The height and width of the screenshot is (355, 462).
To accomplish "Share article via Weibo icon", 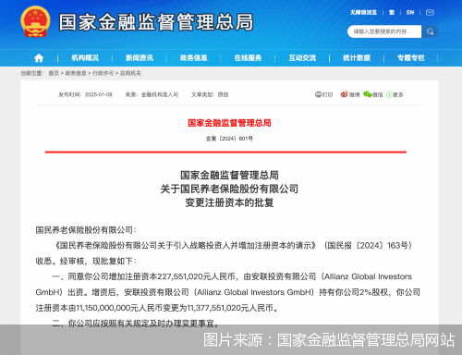I will (344, 94).
